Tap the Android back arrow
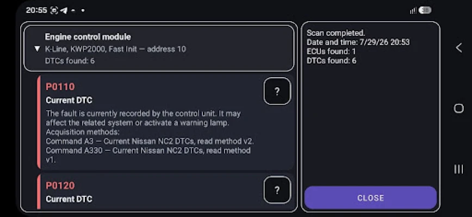Screen dimensions: 472x217 tap(458, 48)
